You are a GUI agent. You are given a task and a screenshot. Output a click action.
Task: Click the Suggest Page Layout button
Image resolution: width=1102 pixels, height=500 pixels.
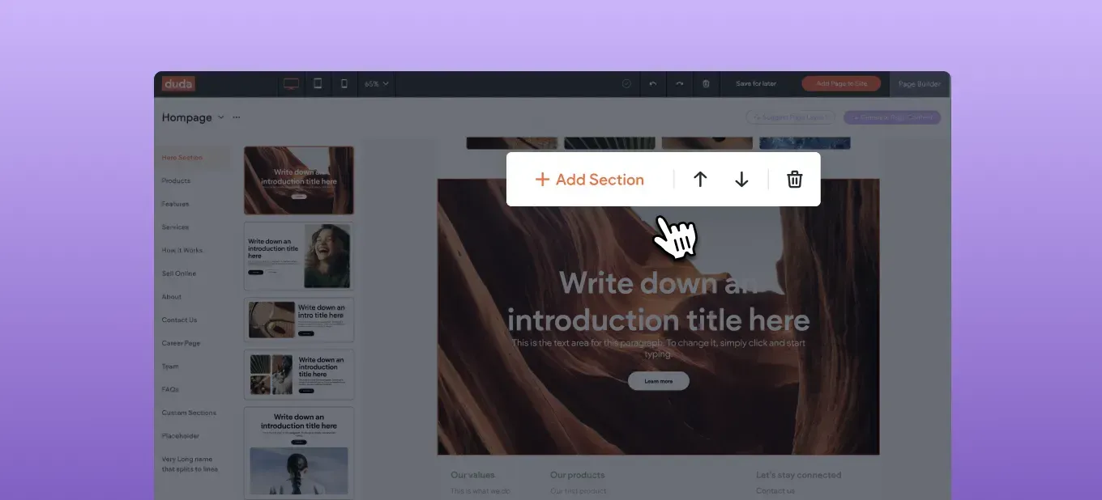(790, 117)
